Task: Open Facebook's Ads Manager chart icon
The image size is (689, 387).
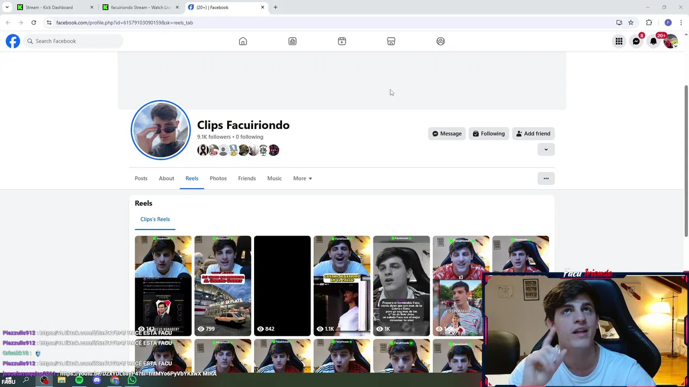Action: pyautogui.click(x=292, y=41)
